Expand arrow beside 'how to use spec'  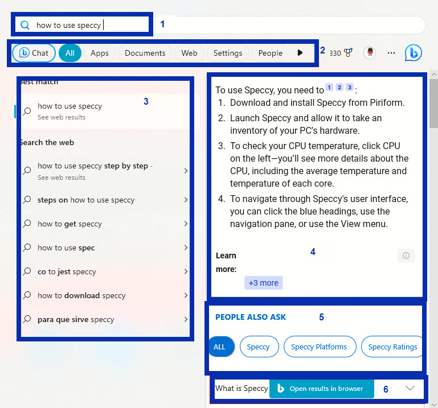(x=186, y=248)
